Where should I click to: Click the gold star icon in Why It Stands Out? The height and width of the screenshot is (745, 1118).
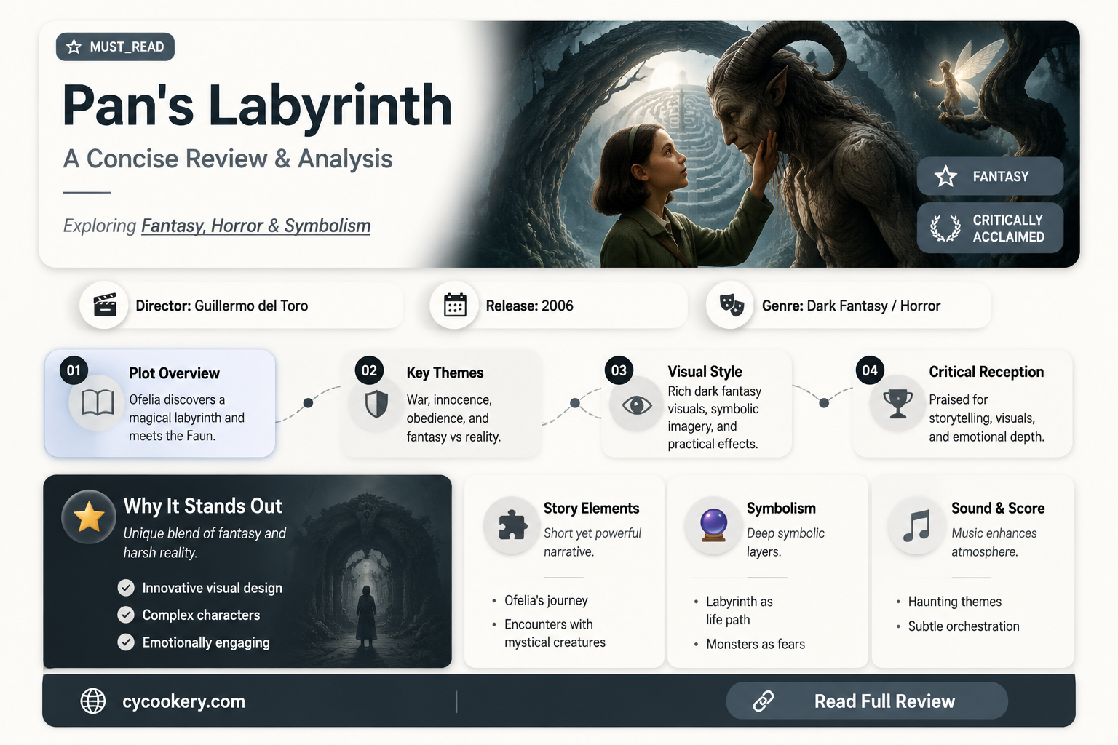point(89,517)
